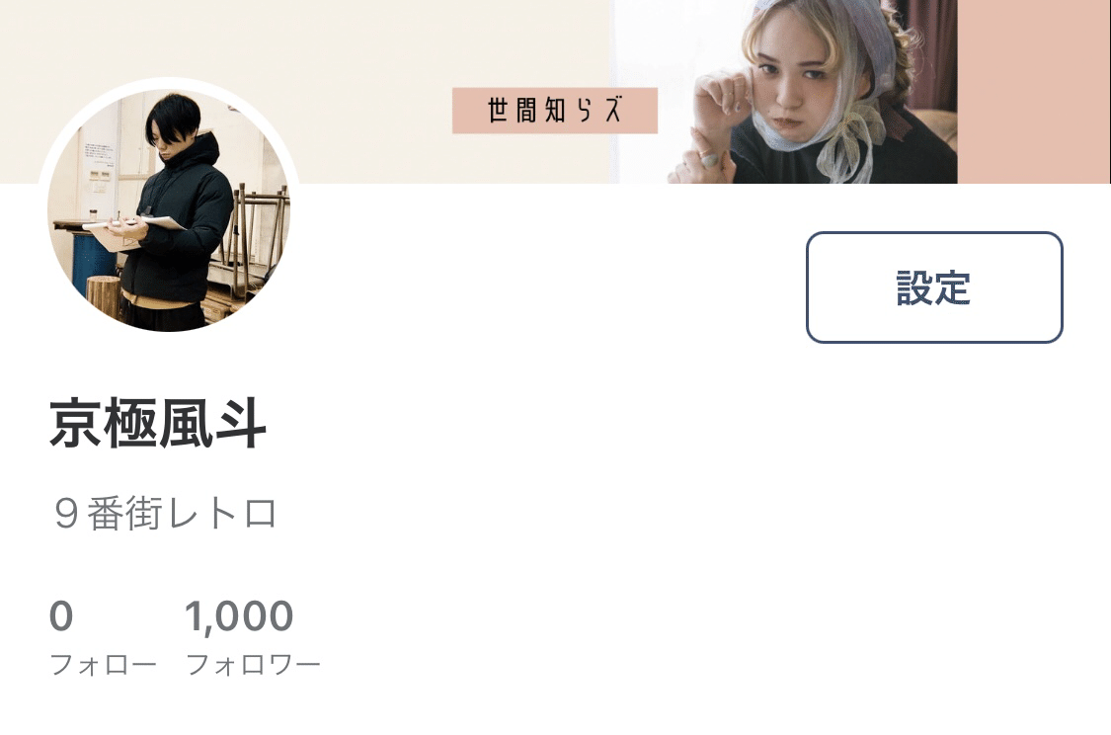Open the 世間知らズ banner label

[555, 111]
